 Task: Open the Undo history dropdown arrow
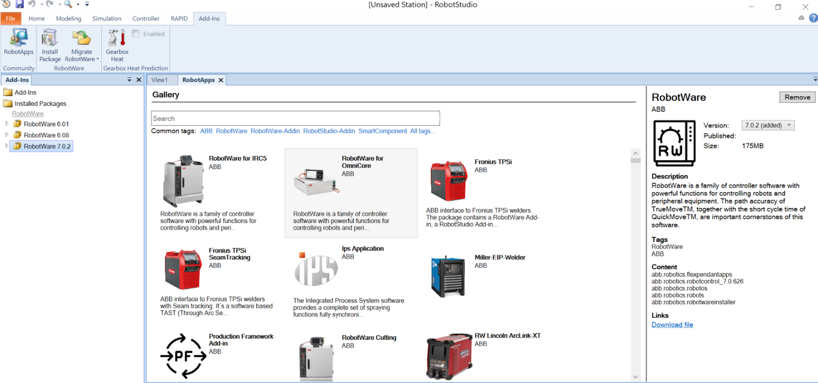click(41, 4)
